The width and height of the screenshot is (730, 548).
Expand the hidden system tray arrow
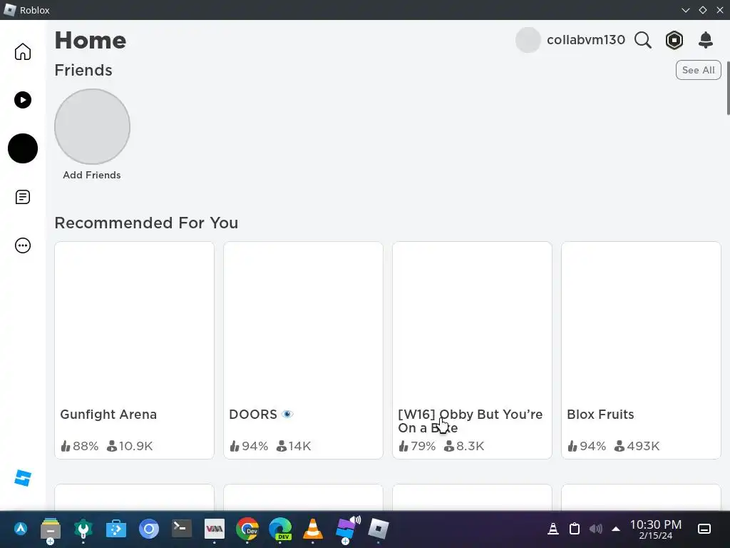[x=615, y=529]
